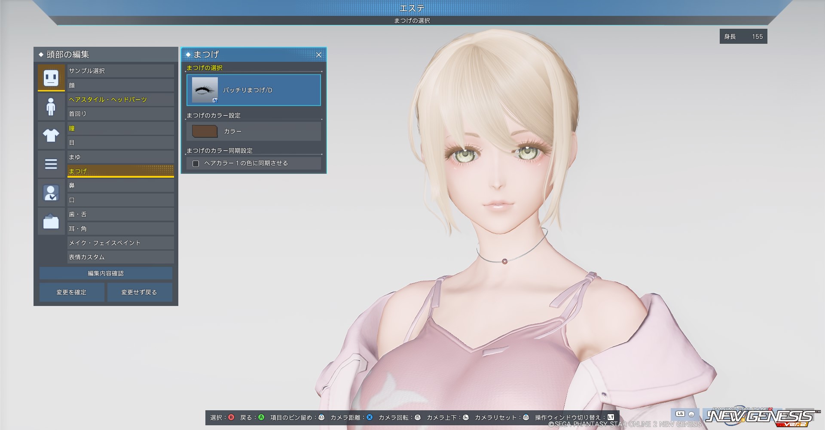The image size is (825, 430).
Task: Click the B button select hint icon
Action: [x=231, y=417]
